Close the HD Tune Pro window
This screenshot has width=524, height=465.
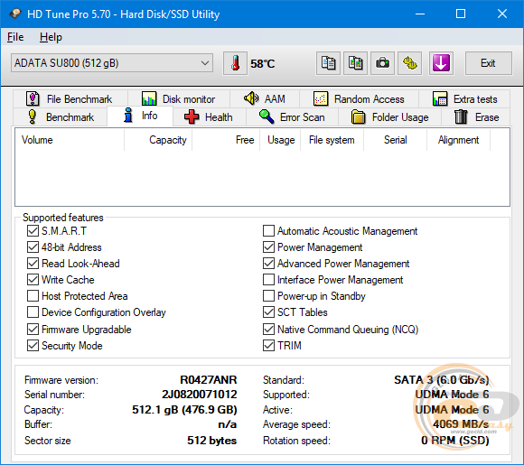[x=502, y=14]
